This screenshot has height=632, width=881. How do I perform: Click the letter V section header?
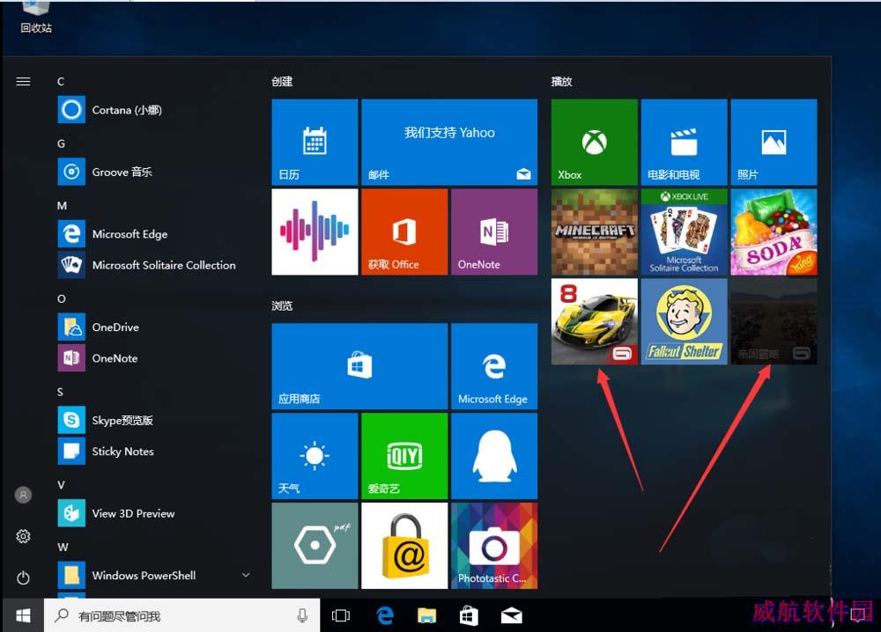coord(61,485)
